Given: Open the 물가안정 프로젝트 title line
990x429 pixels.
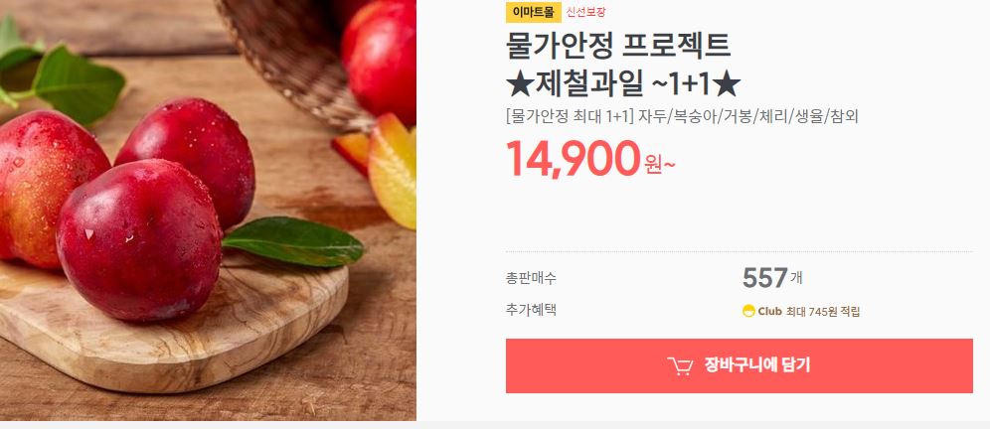Looking at the screenshot, I should pos(618,45).
